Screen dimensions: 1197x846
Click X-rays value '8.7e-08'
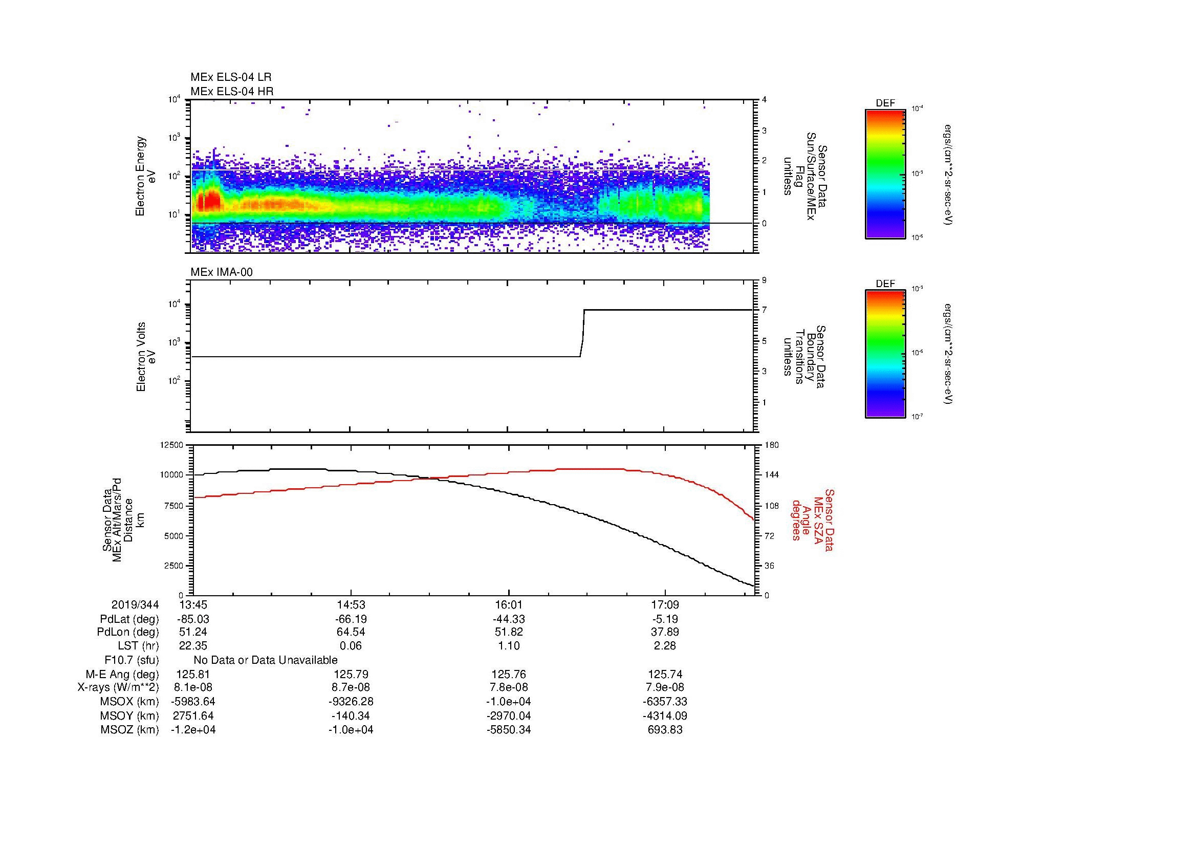(x=351, y=687)
